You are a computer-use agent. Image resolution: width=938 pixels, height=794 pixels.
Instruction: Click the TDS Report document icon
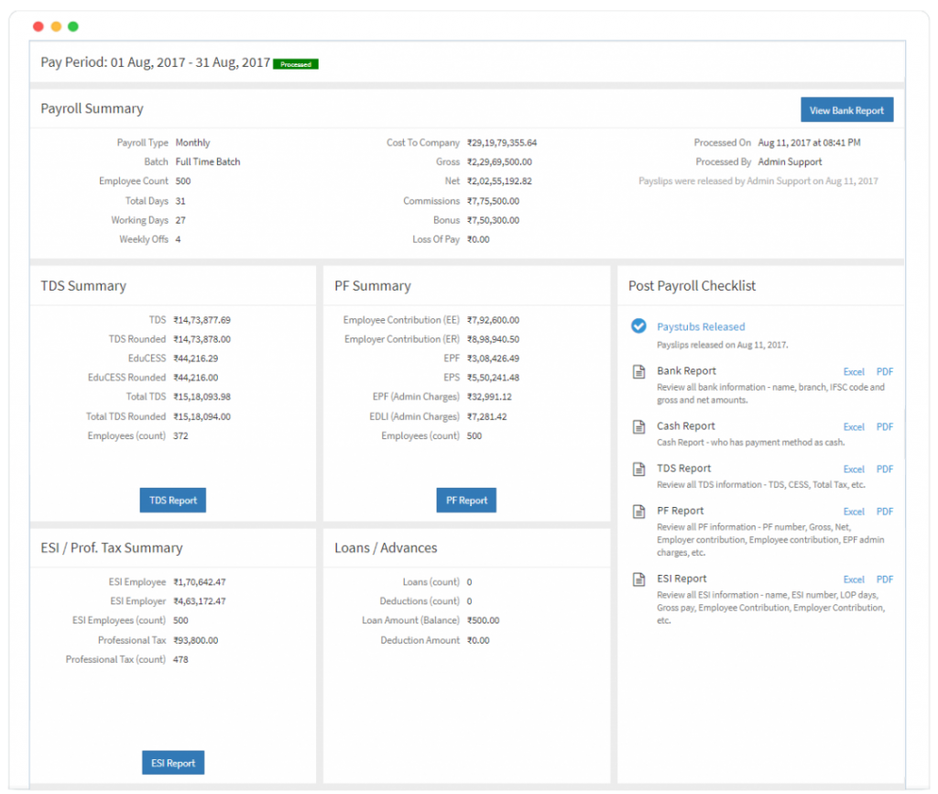click(x=638, y=469)
